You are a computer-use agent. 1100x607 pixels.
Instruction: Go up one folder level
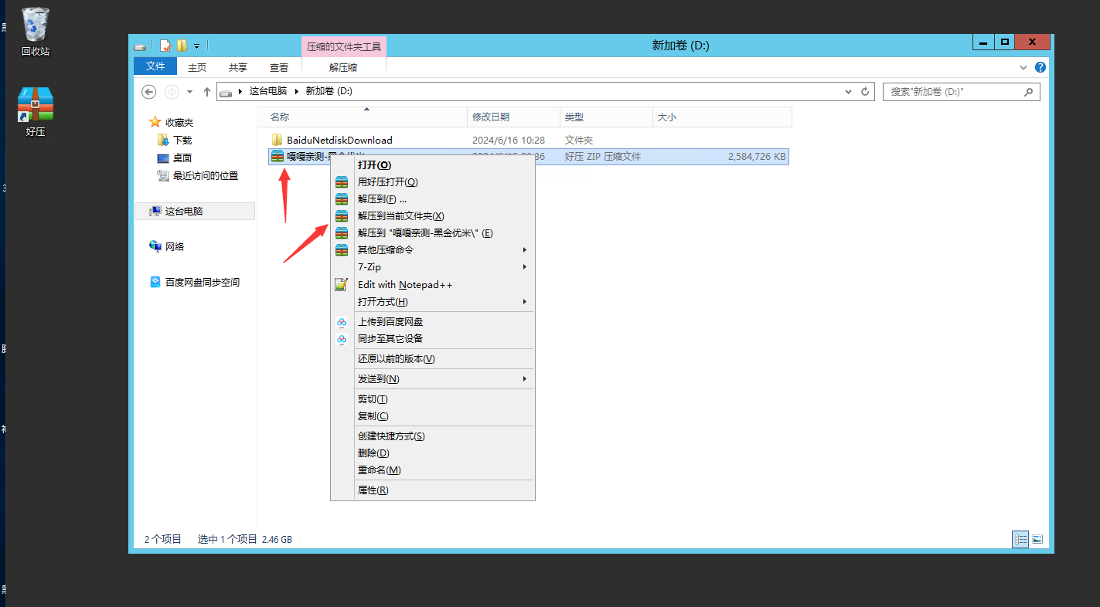click(x=206, y=91)
